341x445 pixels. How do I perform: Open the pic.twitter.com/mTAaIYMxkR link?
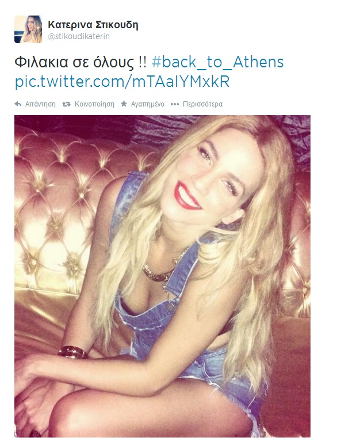click(122, 81)
